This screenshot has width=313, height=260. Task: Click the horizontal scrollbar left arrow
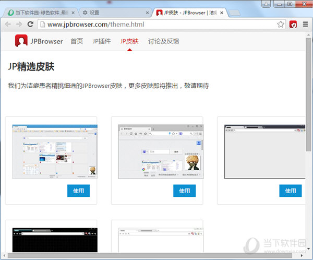coord(4,255)
